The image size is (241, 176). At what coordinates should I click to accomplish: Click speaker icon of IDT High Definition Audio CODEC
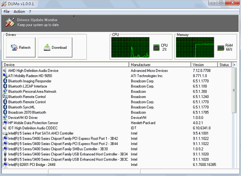pyautogui.click(x=5, y=128)
